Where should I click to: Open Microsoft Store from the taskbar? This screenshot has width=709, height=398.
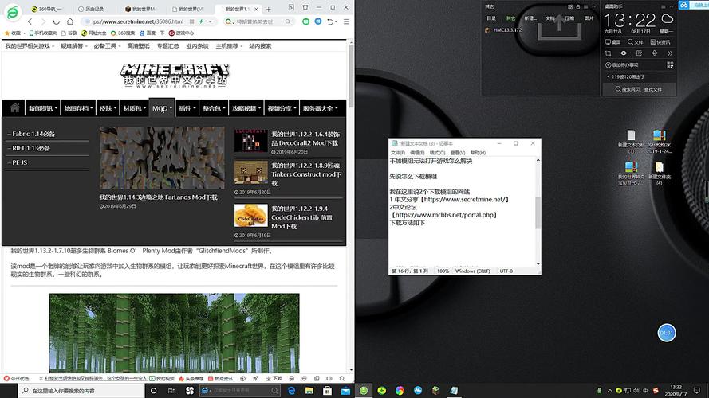click(x=327, y=391)
